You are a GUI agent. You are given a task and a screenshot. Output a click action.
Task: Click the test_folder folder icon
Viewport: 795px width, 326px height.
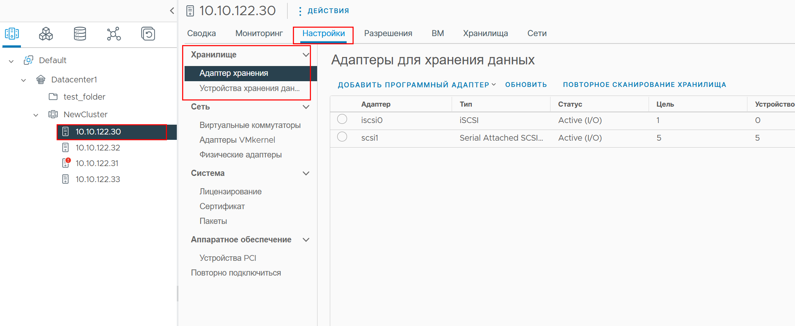[53, 97]
